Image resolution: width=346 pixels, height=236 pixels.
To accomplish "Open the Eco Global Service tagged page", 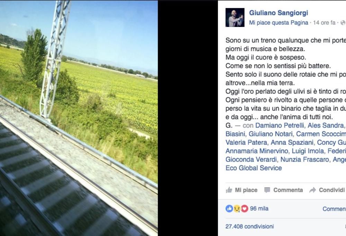I will (x=254, y=168).
